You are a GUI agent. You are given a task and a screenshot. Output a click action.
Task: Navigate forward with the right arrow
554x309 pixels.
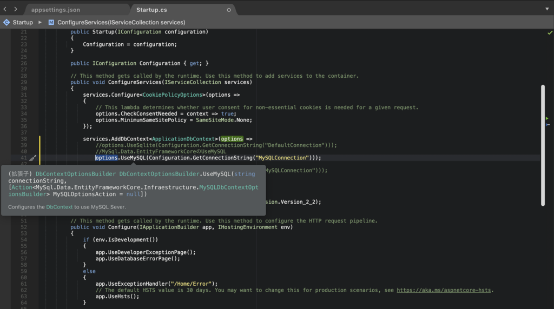pos(16,9)
